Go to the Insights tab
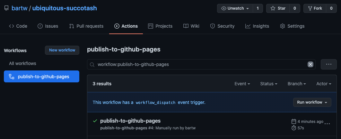Screen dimensions: 341x139 tap(257, 26)
